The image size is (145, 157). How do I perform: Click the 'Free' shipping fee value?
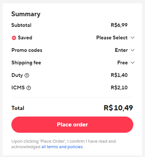tap(122, 62)
